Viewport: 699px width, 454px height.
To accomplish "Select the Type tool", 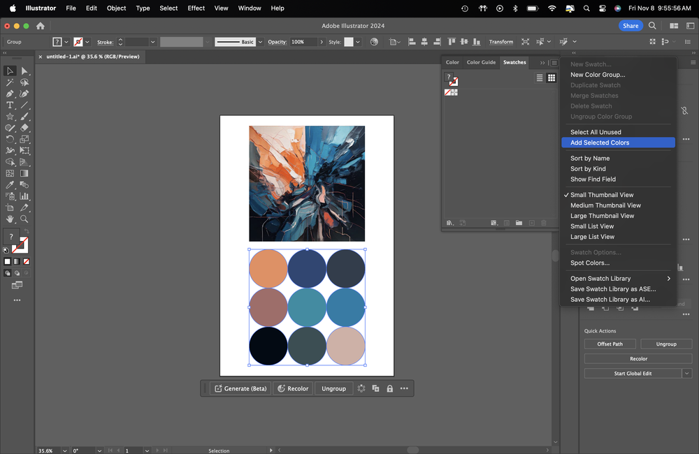I will click(x=10, y=105).
